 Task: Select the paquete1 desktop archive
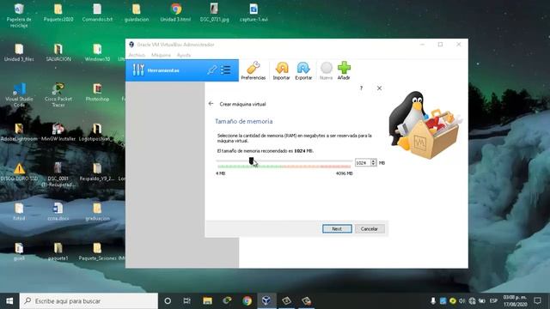[x=58, y=251]
